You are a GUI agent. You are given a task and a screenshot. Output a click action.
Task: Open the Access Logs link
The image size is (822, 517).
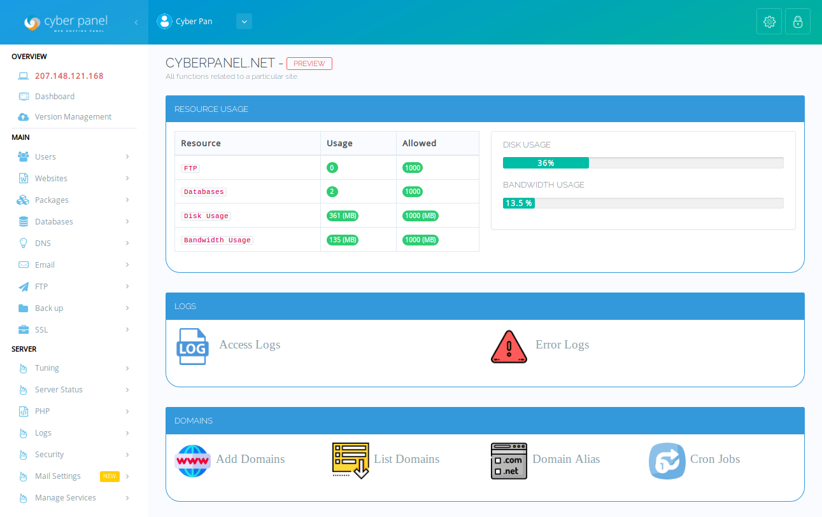[x=250, y=345]
